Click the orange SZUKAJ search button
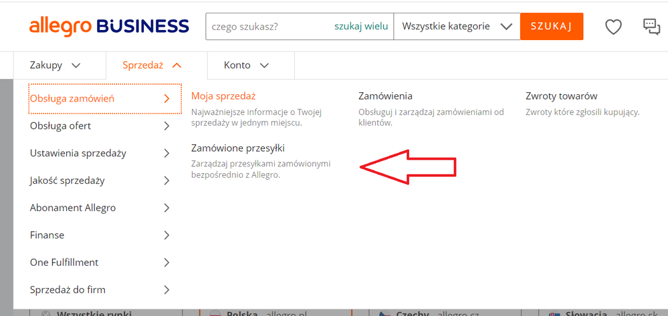This screenshot has height=316, width=668. [551, 27]
